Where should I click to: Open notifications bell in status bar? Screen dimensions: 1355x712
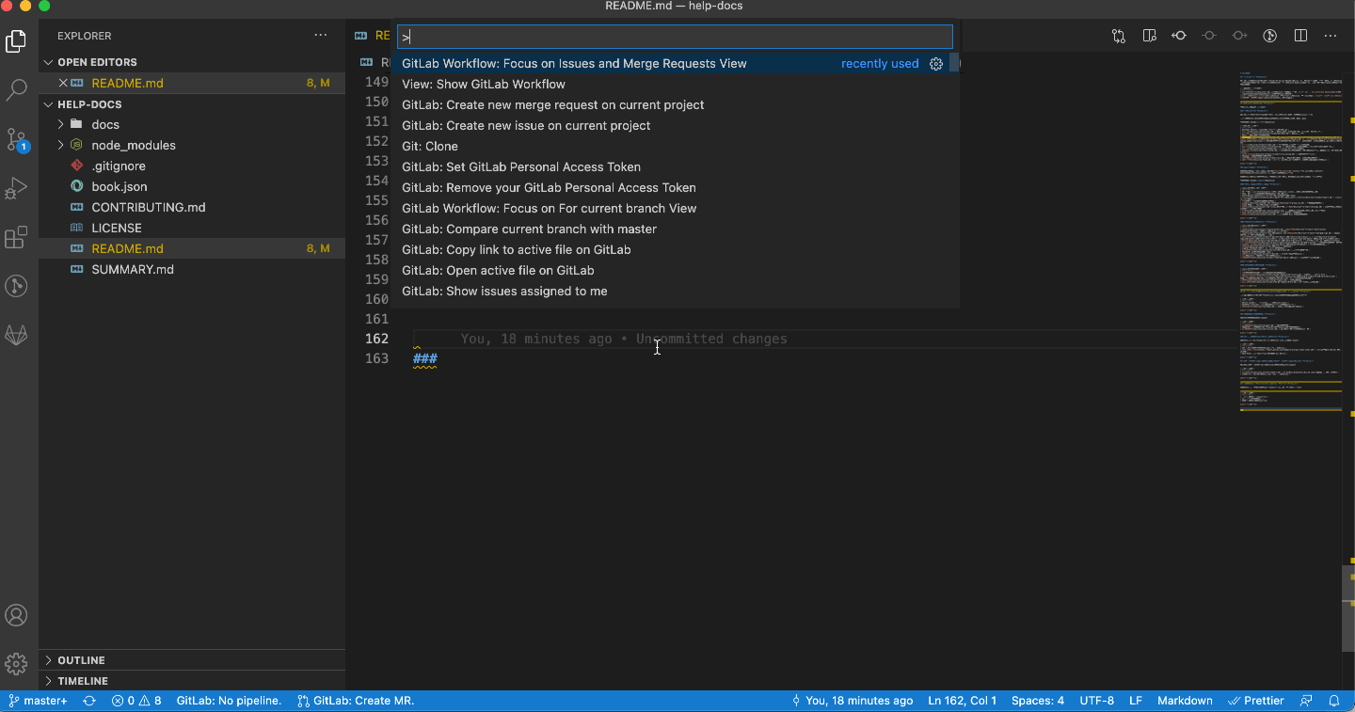[1334, 701]
